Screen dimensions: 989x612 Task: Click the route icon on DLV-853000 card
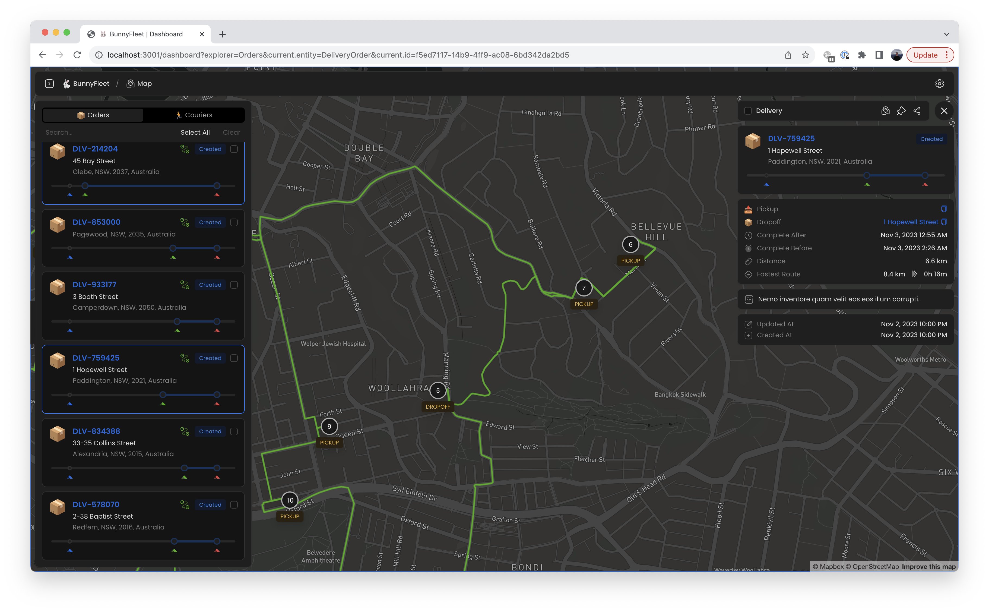click(x=185, y=222)
